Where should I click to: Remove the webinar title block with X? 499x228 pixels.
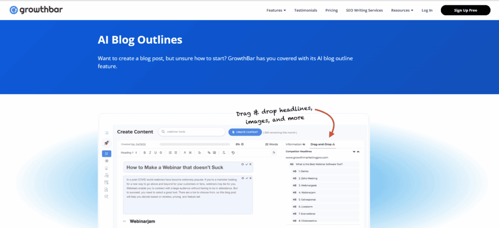tap(250, 164)
